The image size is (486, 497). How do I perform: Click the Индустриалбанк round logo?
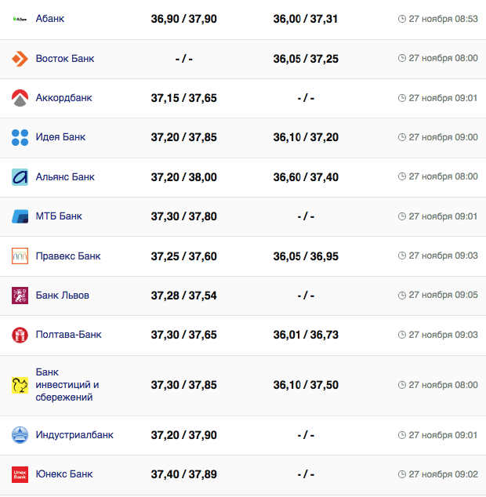(x=20, y=435)
